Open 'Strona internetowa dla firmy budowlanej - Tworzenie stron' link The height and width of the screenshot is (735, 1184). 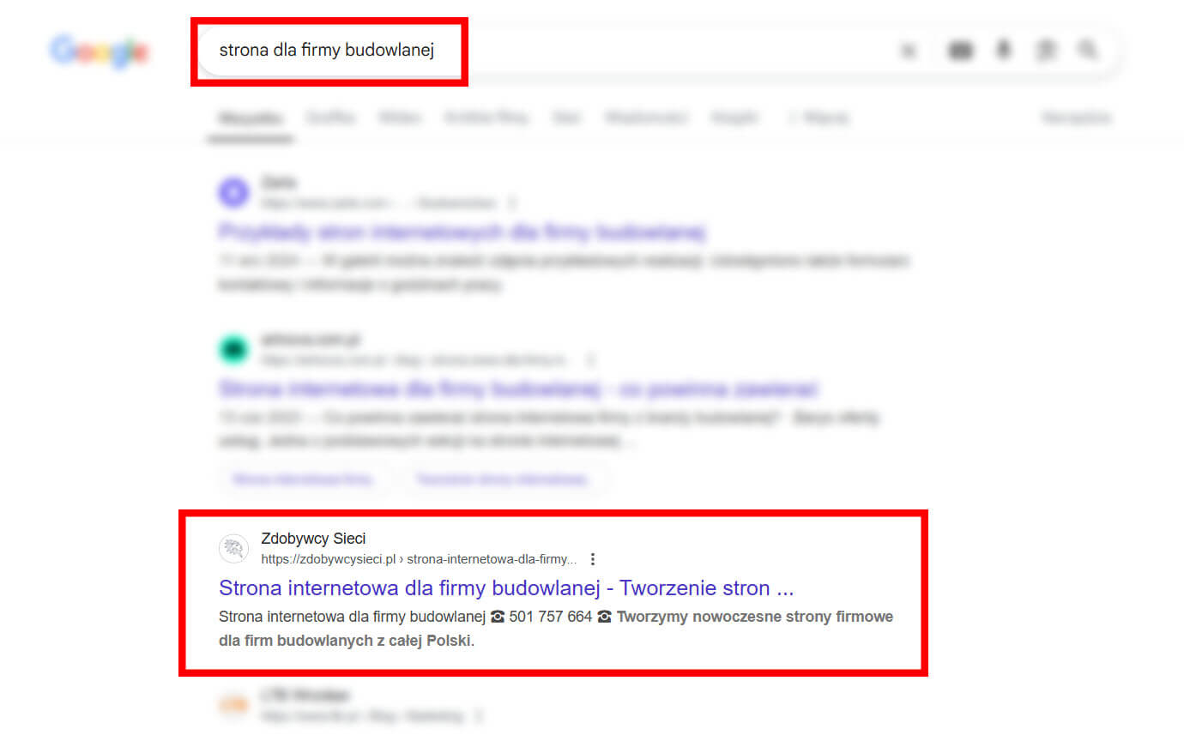506,588
